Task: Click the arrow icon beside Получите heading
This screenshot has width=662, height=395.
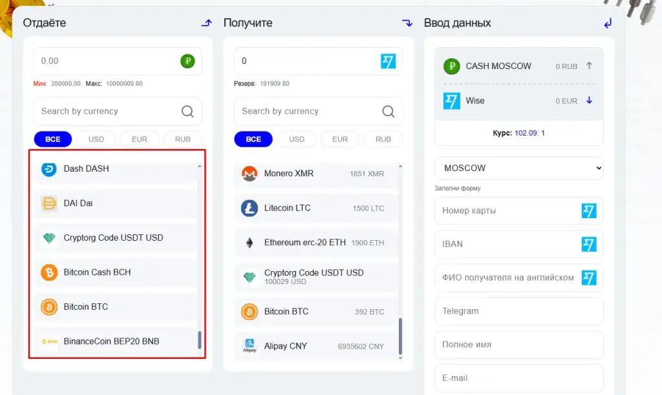Action: 407,23
